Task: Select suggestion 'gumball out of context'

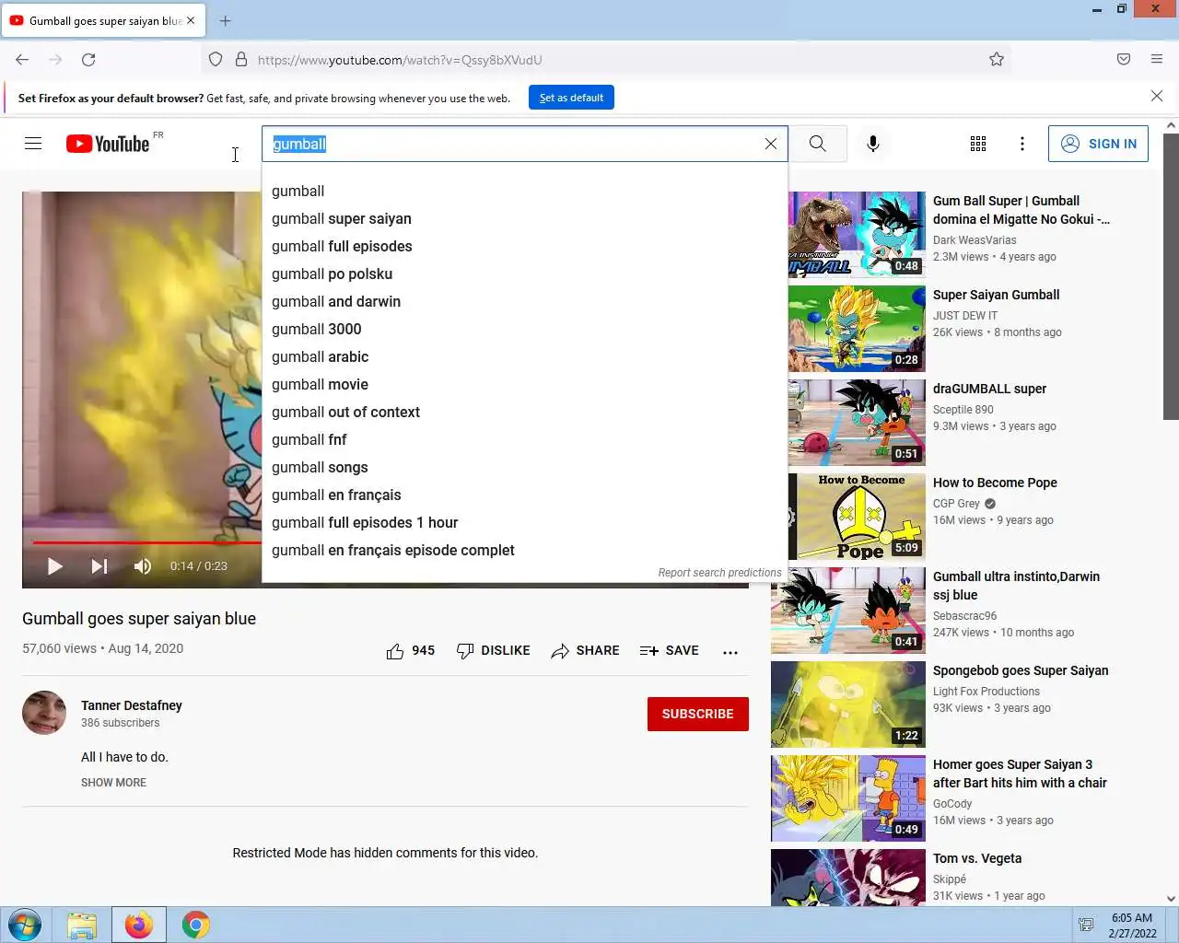Action: [x=525, y=413]
